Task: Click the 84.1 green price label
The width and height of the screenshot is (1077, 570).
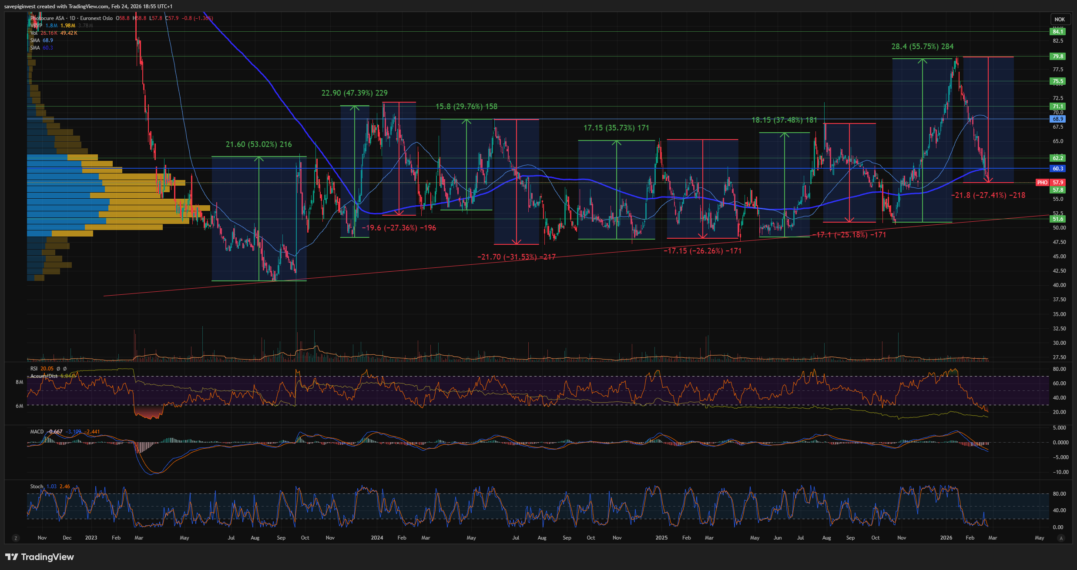Action: point(1057,32)
